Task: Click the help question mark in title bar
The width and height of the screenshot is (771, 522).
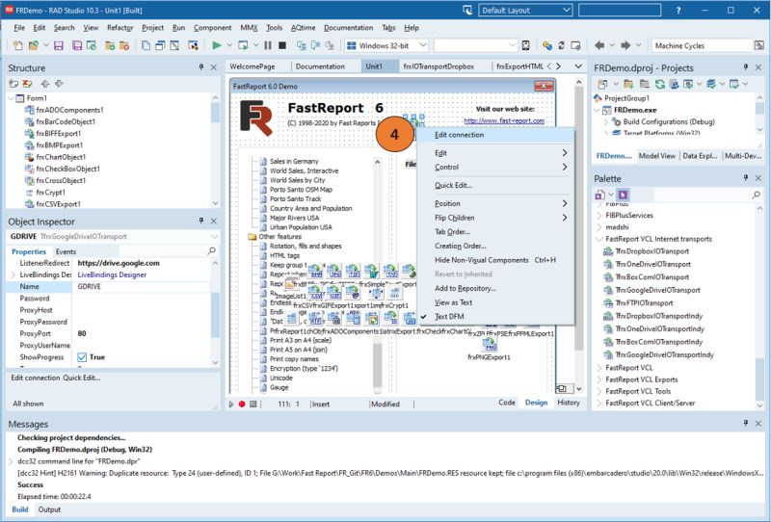Action: (x=678, y=11)
